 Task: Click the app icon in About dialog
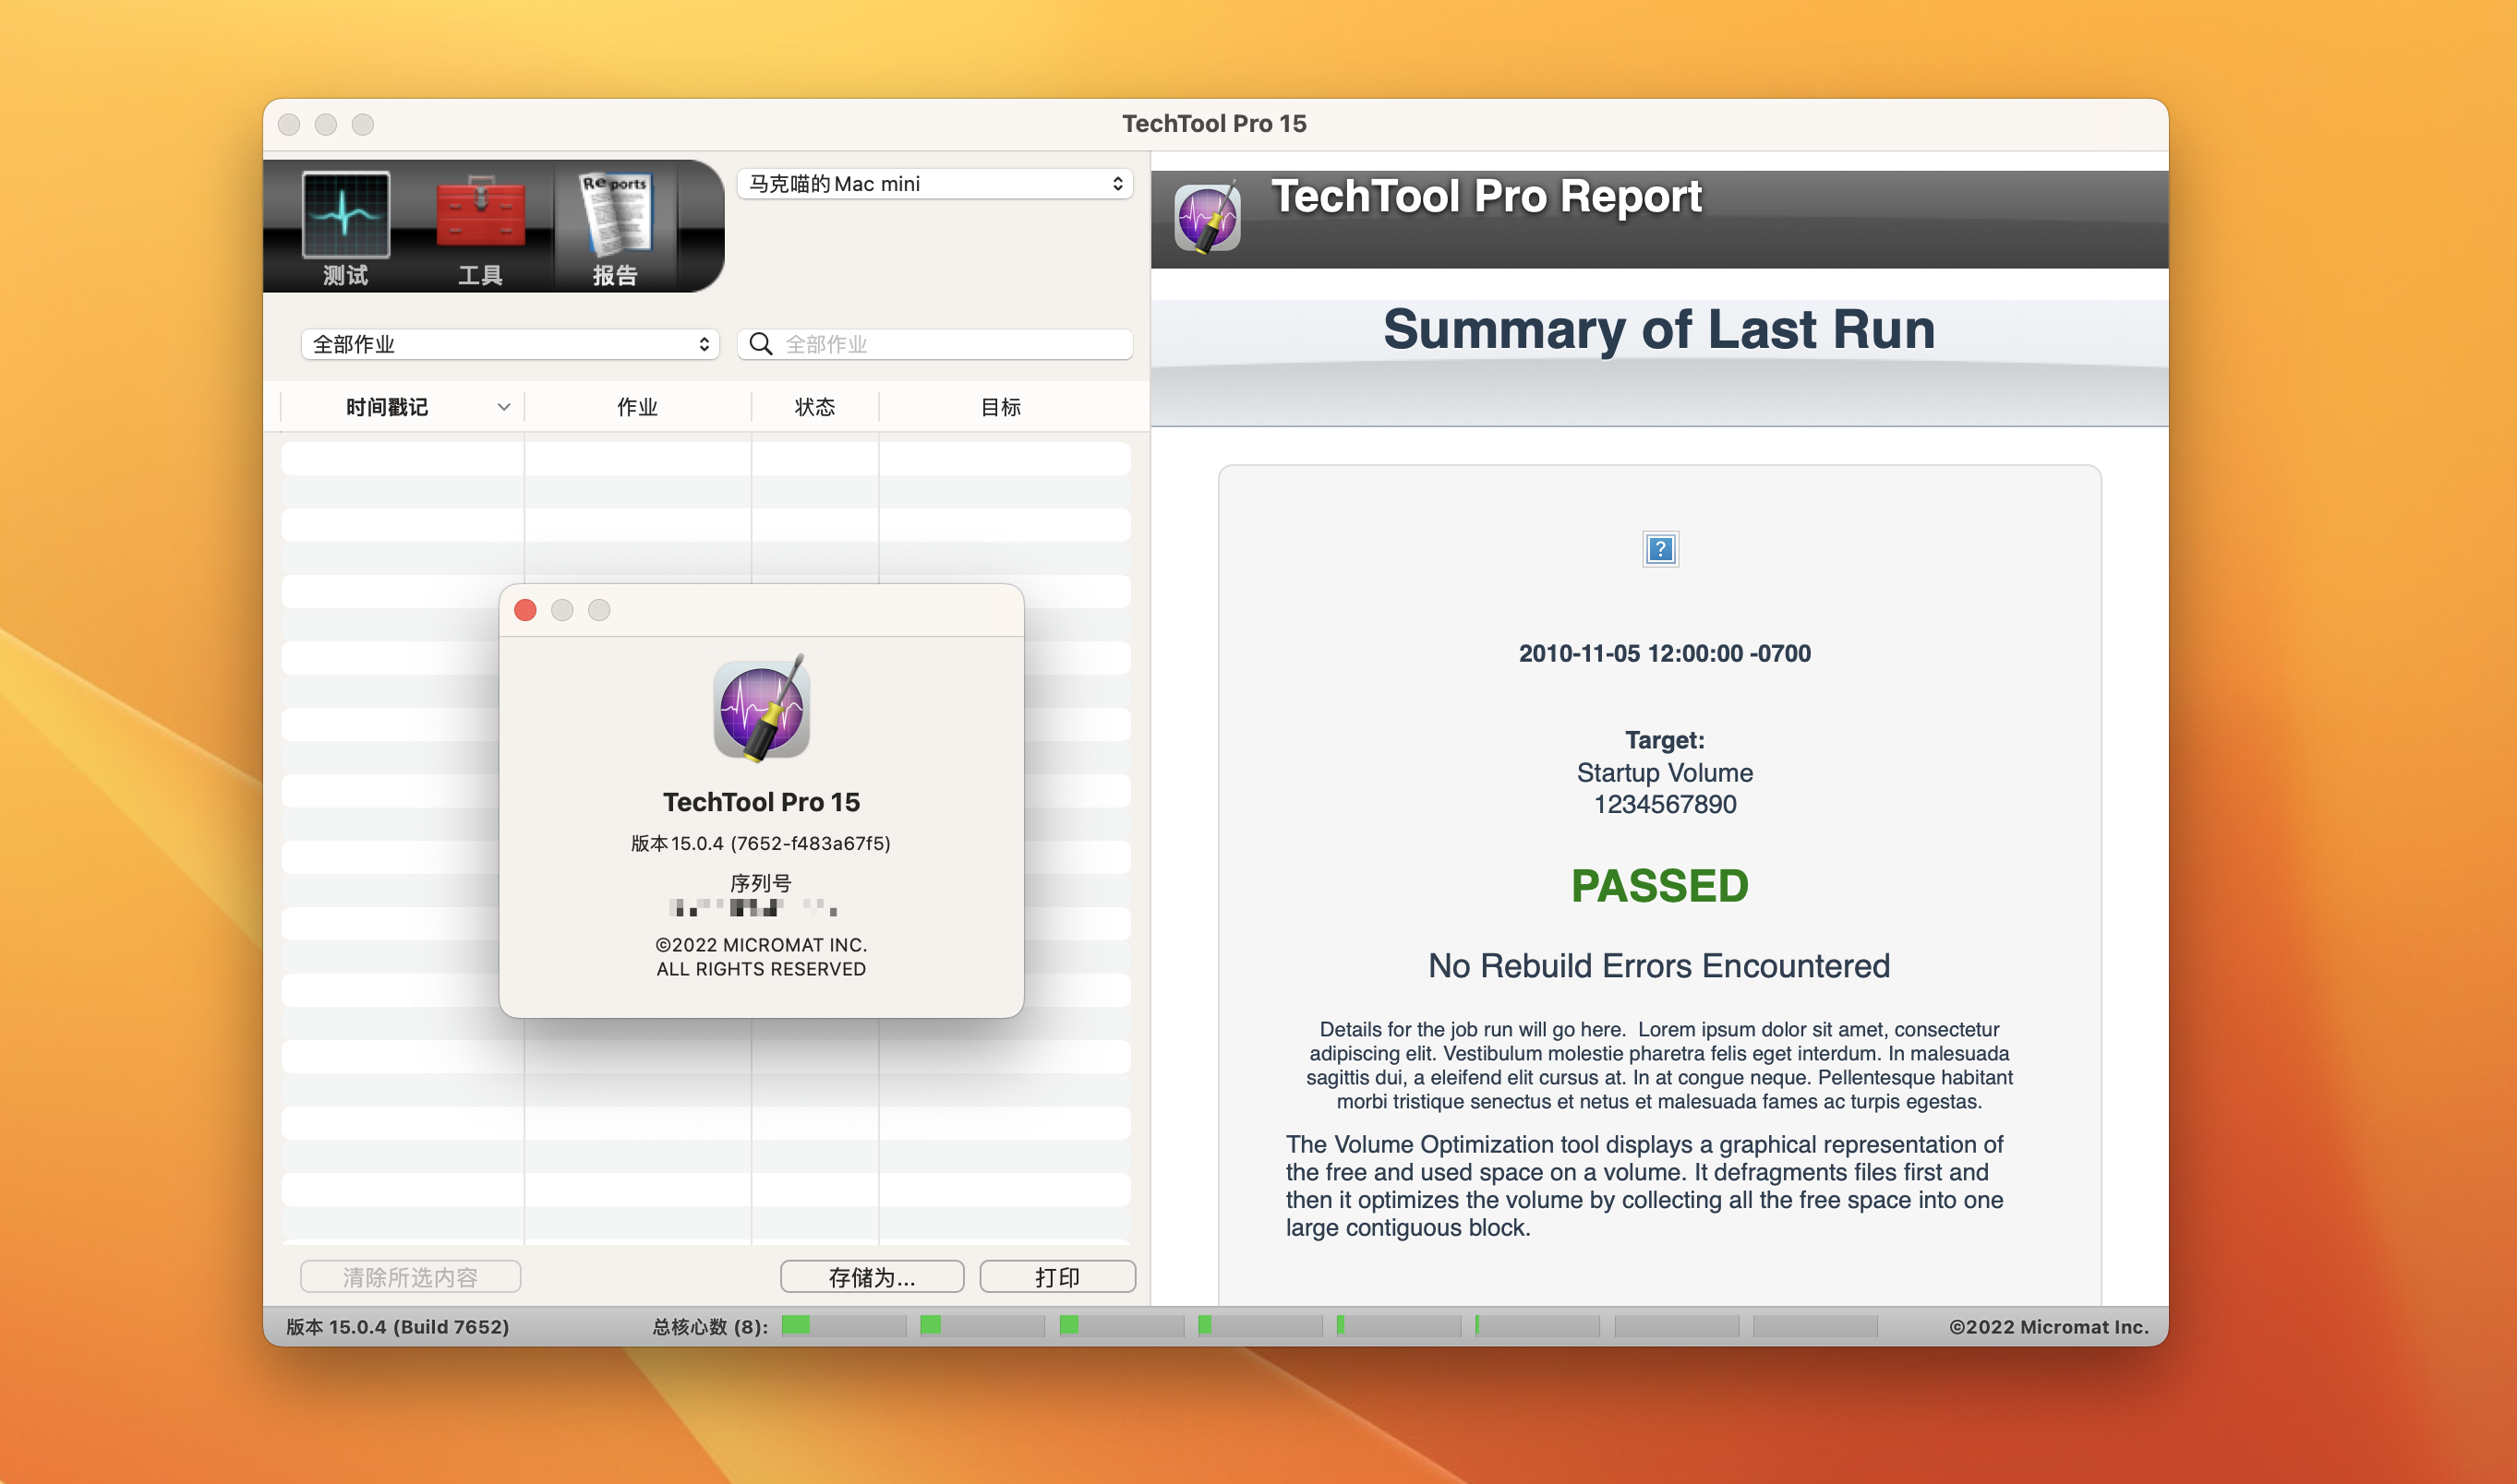pyautogui.click(x=762, y=709)
